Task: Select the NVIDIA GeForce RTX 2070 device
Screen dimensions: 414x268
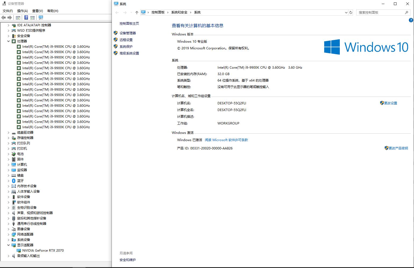Action: (x=43, y=250)
